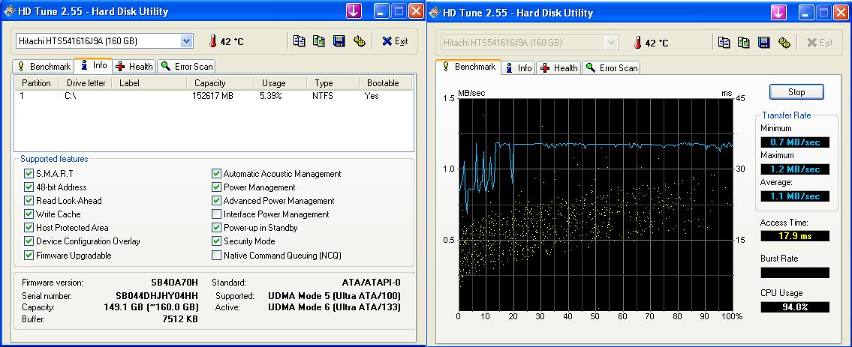This screenshot has height=347, width=852.
Task: Click Access Time value 17.9 ms
Action: coord(794,236)
